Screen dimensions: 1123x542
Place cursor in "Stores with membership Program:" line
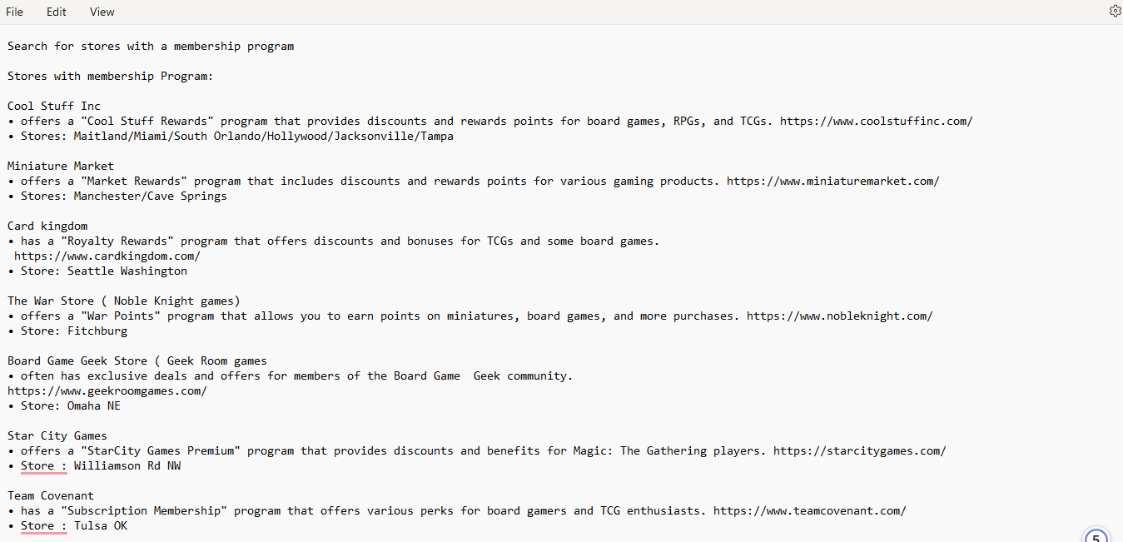[111, 77]
